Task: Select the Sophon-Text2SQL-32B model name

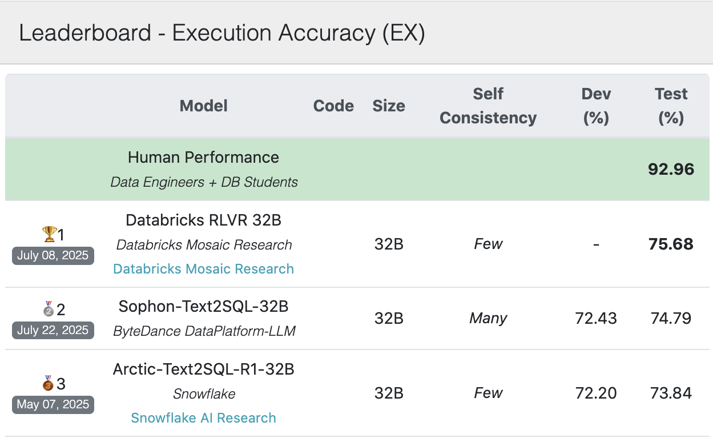Action: 204,307
